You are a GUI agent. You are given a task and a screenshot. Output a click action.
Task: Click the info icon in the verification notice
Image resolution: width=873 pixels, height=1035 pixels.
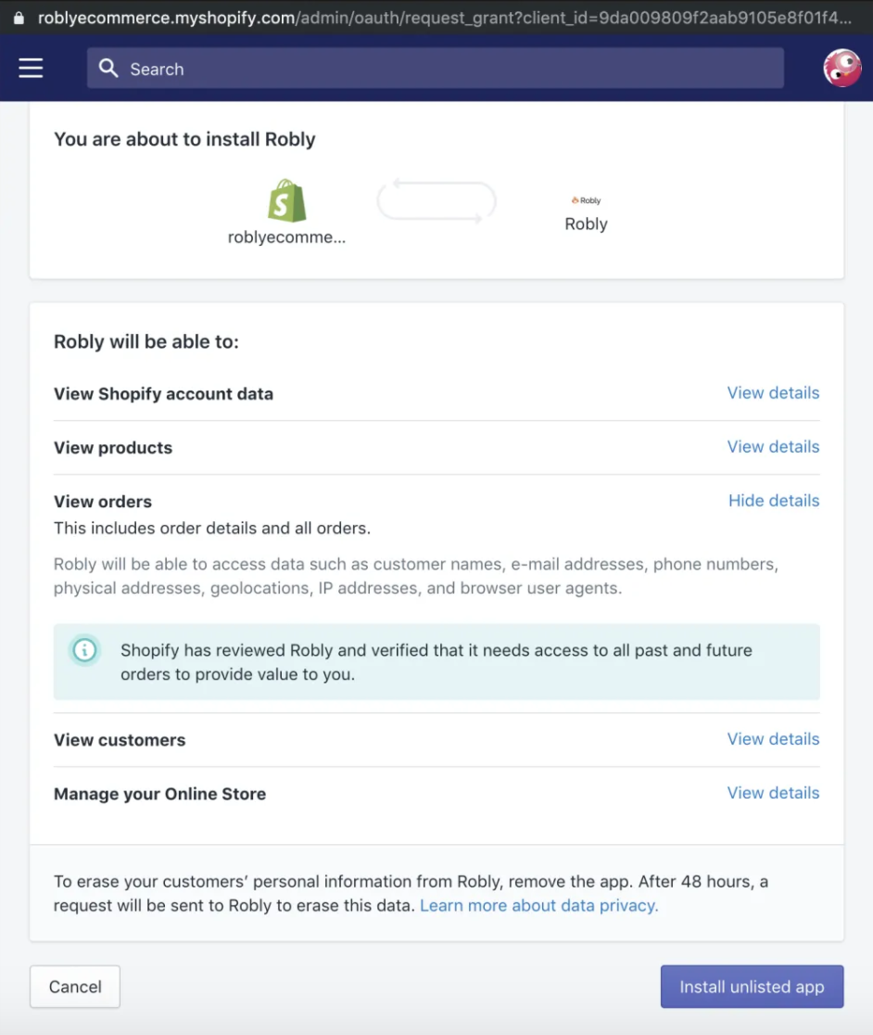pos(84,650)
